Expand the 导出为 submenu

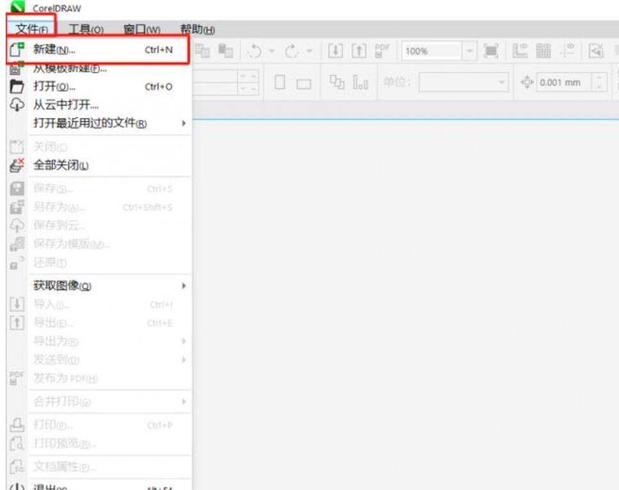(184, 341)
